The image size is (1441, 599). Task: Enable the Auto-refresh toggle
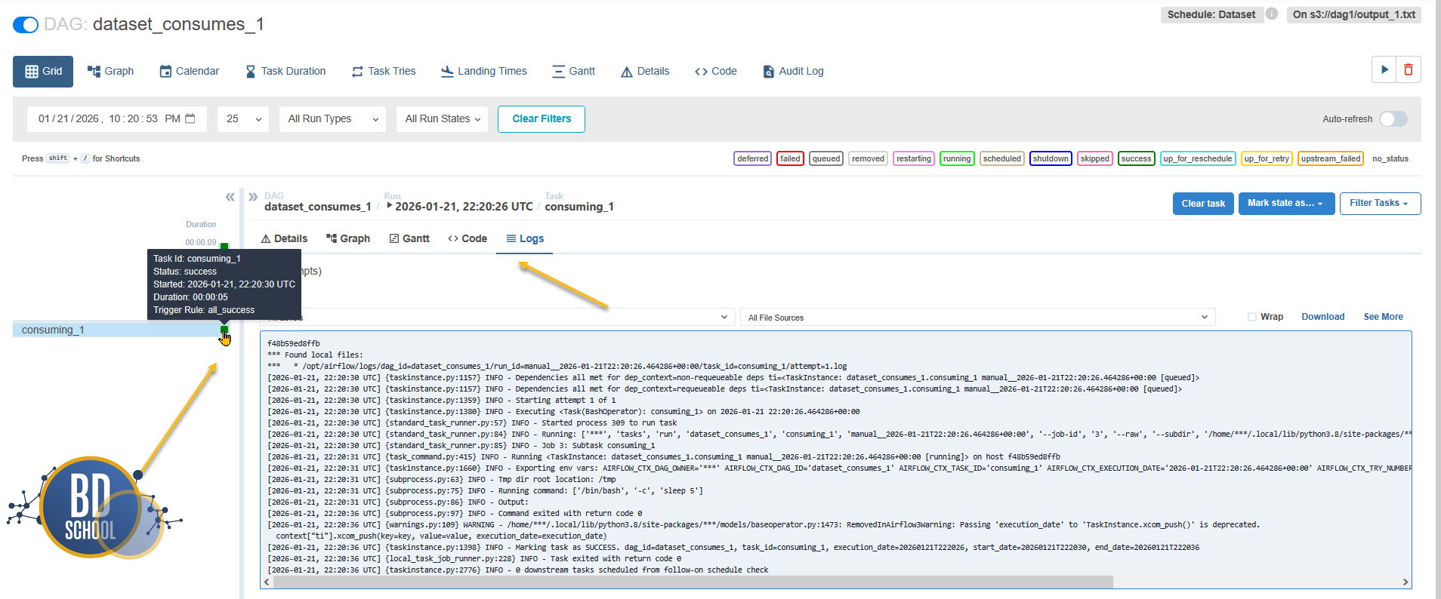[1393, 119]
